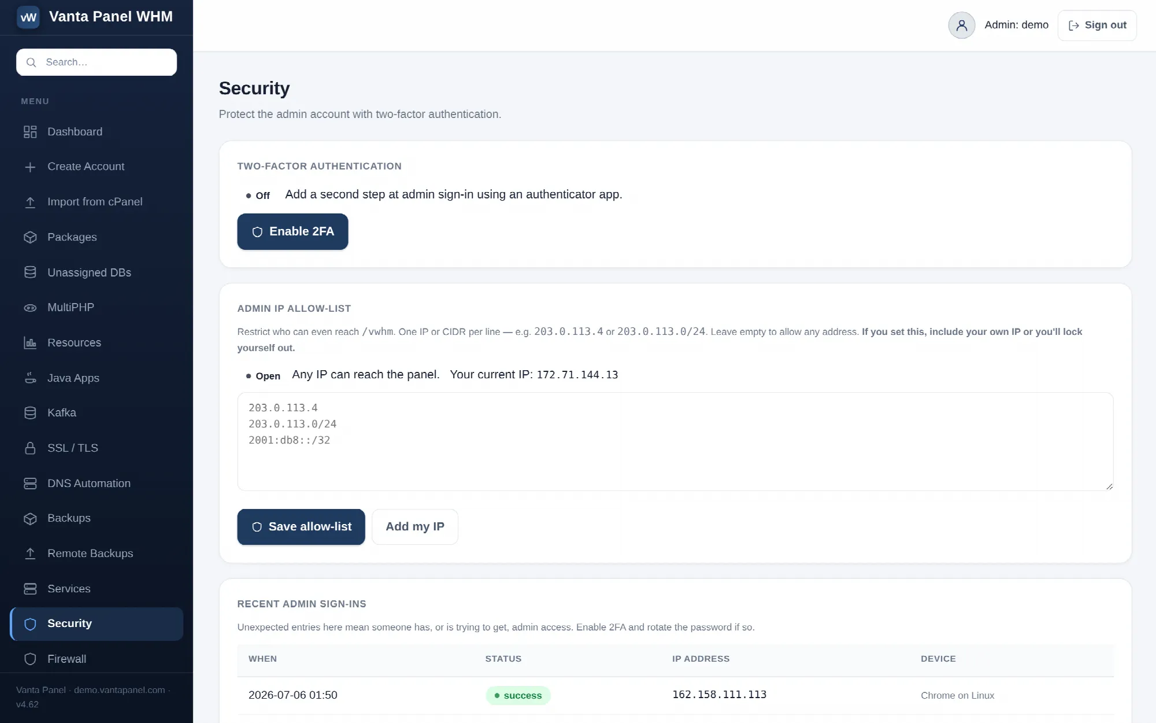
Task: Click the Java Apps coffee icon
Action: tap(30, 378)
